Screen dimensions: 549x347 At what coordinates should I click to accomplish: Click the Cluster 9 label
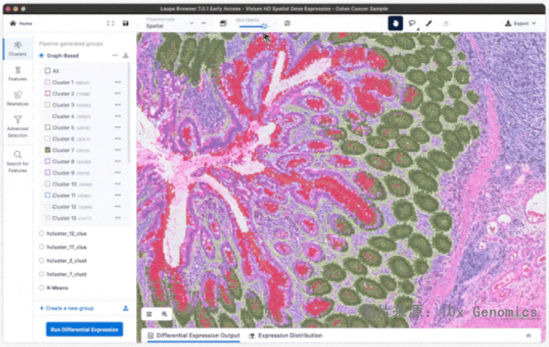tap(63, 173)
